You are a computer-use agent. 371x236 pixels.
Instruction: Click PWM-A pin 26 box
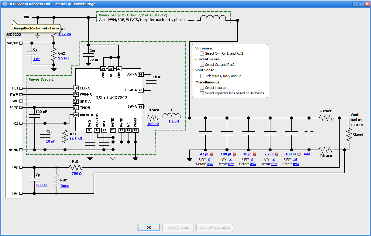pyautogui.click(x=76, y=94)
